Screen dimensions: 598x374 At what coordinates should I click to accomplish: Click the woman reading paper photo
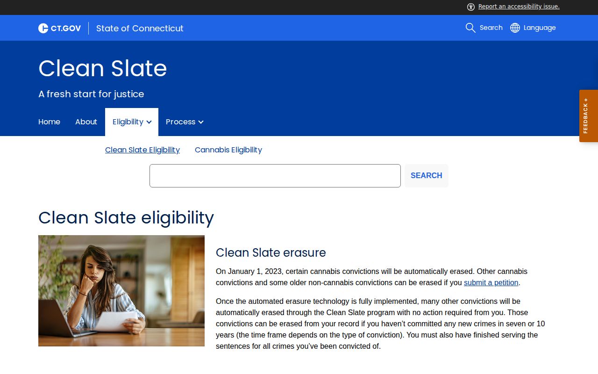pyautogui.click(x=121, y=291)
